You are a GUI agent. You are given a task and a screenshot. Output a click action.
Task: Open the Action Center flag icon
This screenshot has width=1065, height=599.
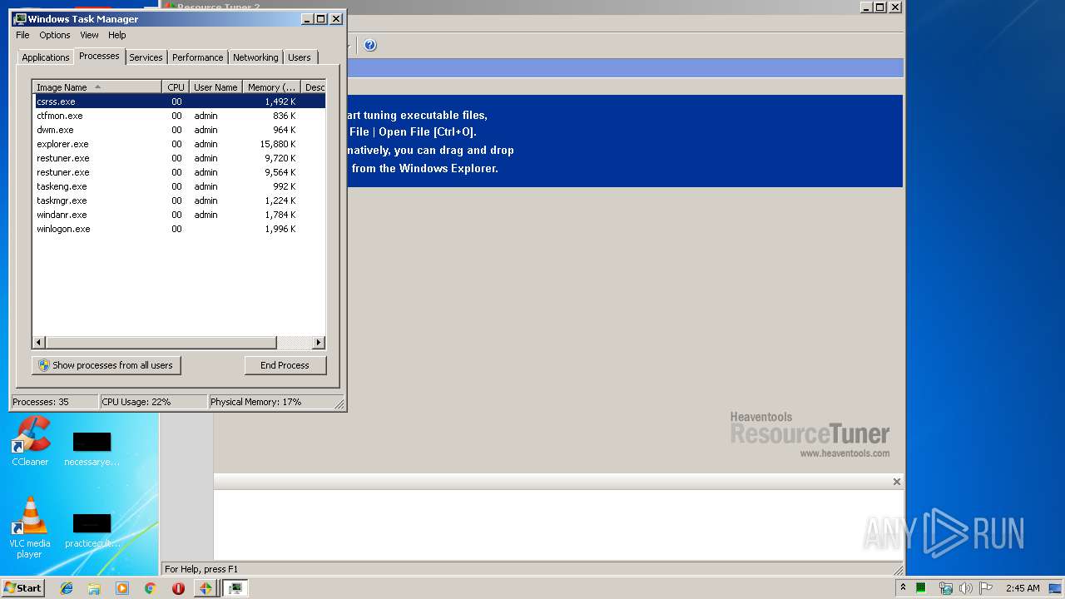coord(985,588)
